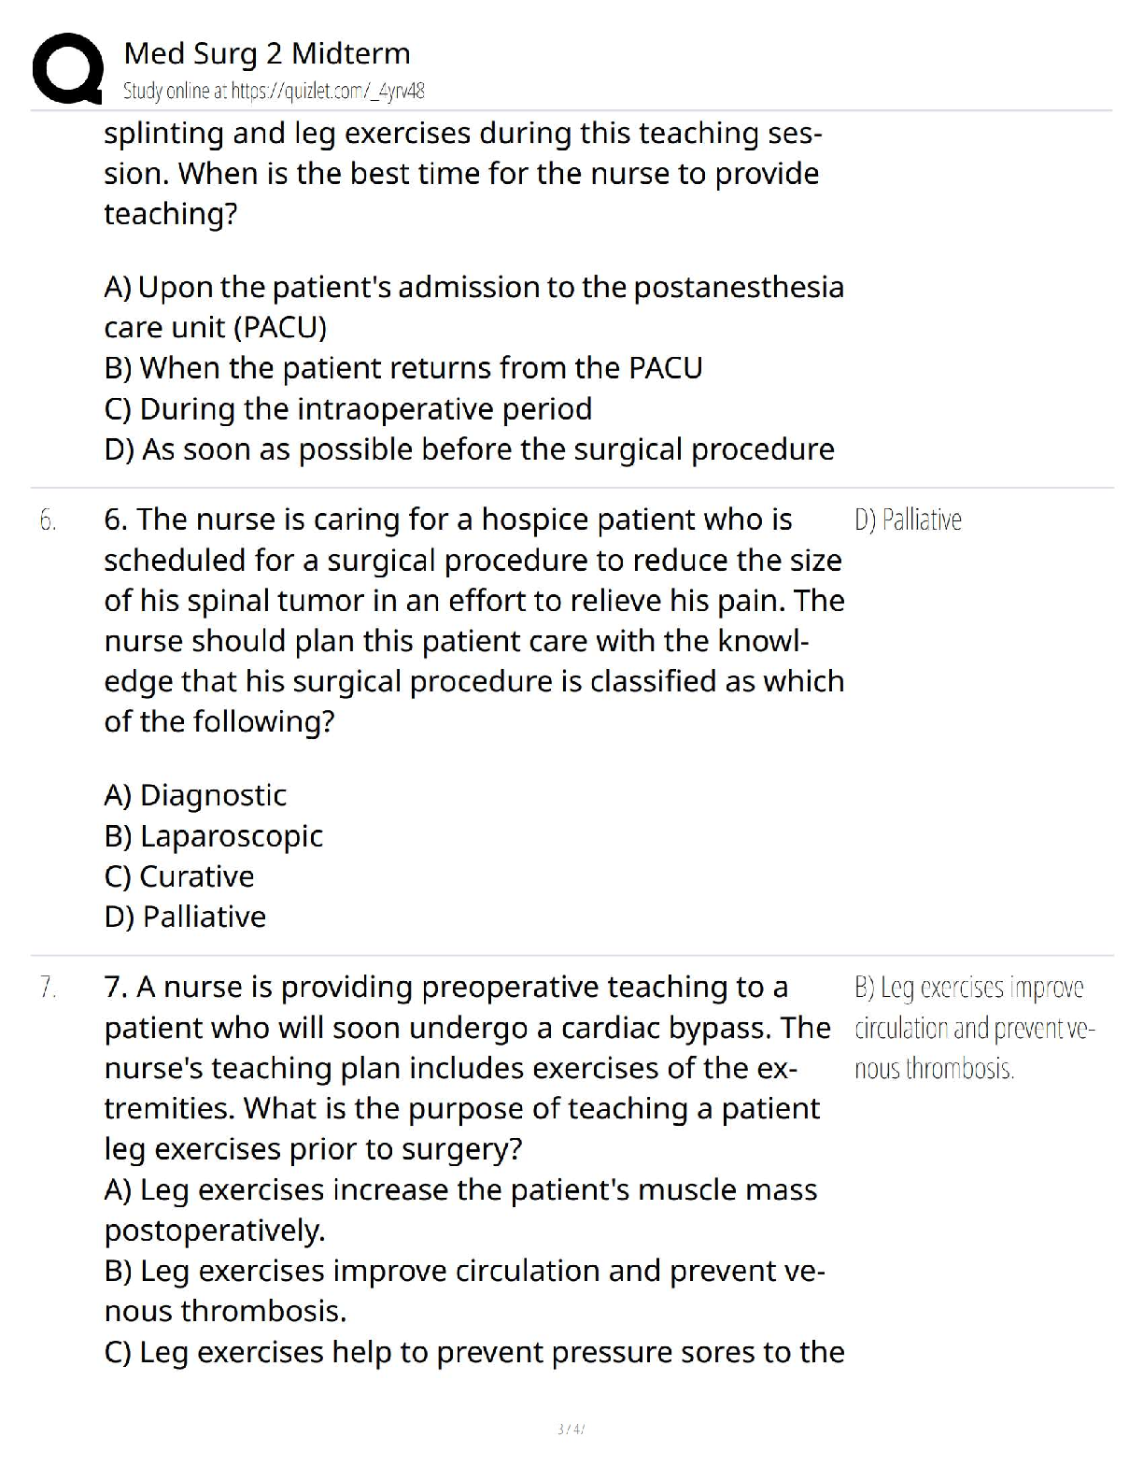The image size is (1143, 1480).
Task: Click the row number 7 marker
Action: coord(48,988)
